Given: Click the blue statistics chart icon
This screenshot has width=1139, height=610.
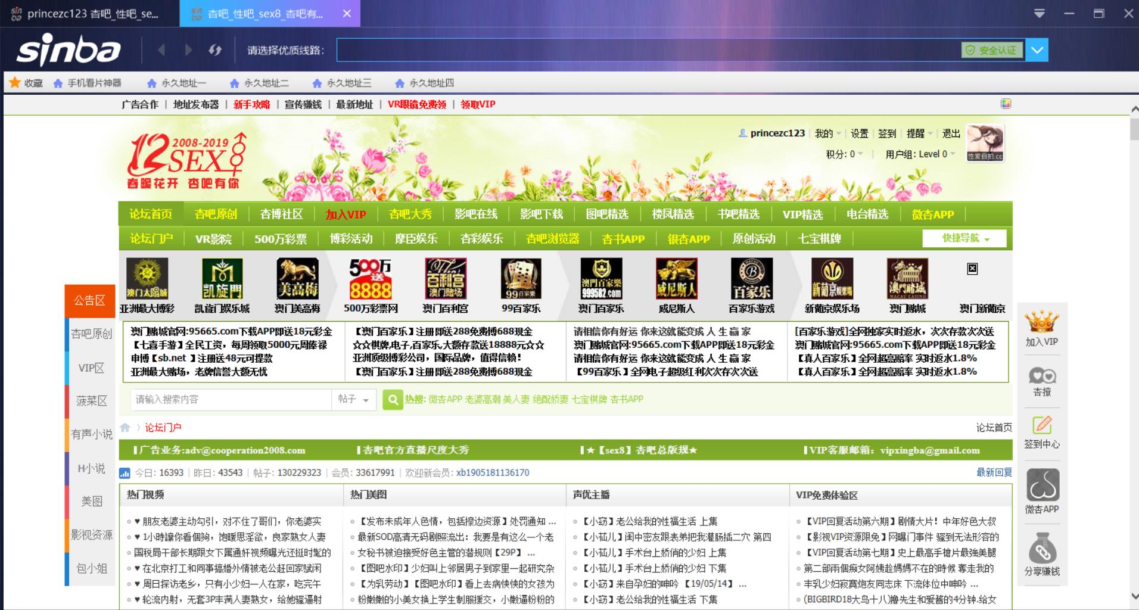Looking at the screenshot, I should tap(125, 473).
